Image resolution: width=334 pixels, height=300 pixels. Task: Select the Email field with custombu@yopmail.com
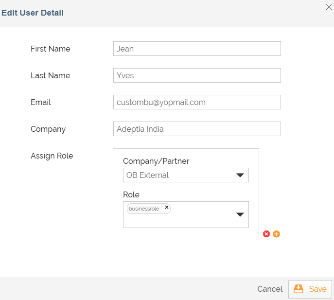pos(197,102)
